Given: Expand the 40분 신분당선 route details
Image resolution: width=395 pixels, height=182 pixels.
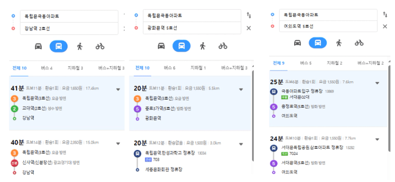Looking at the screenshot, I should 118,144.
